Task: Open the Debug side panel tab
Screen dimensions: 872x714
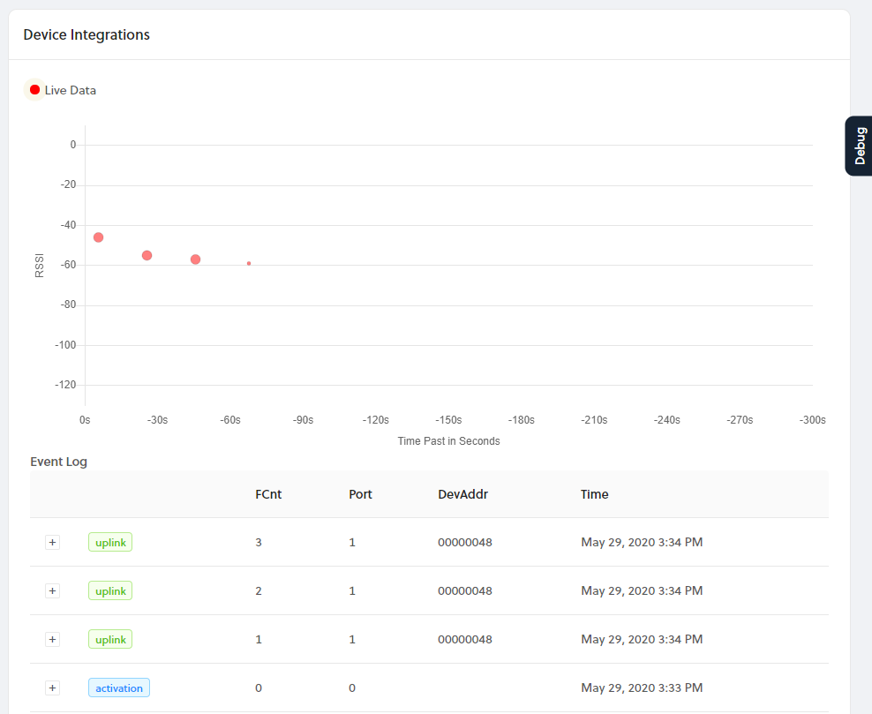Action: coord(859,146)
